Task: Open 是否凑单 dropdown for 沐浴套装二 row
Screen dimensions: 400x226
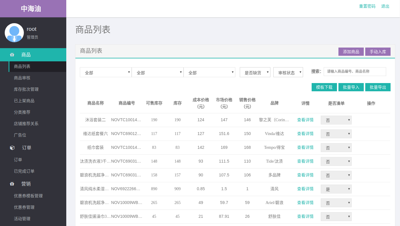Action: (336, 120)
